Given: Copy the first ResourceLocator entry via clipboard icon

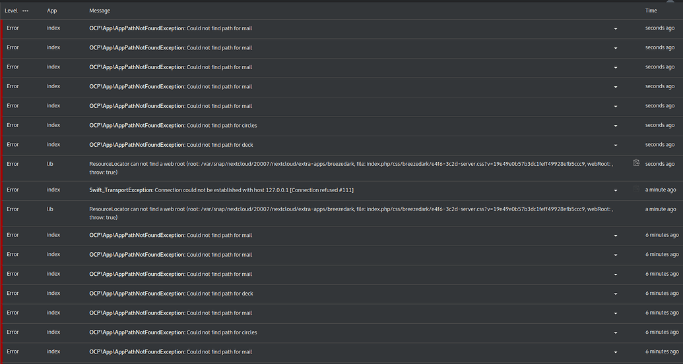Looking at the screenshot, I should click(x=636, y=163).
